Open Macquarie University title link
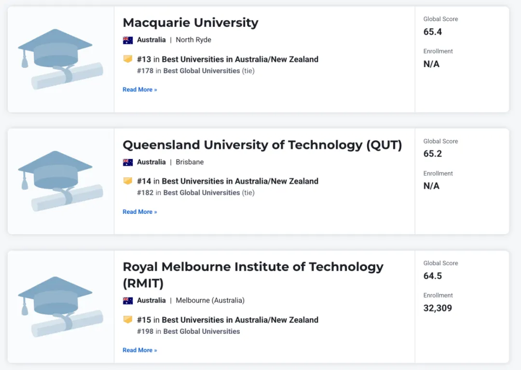This screenshot has height=370, width=521. tap(191, 23)
